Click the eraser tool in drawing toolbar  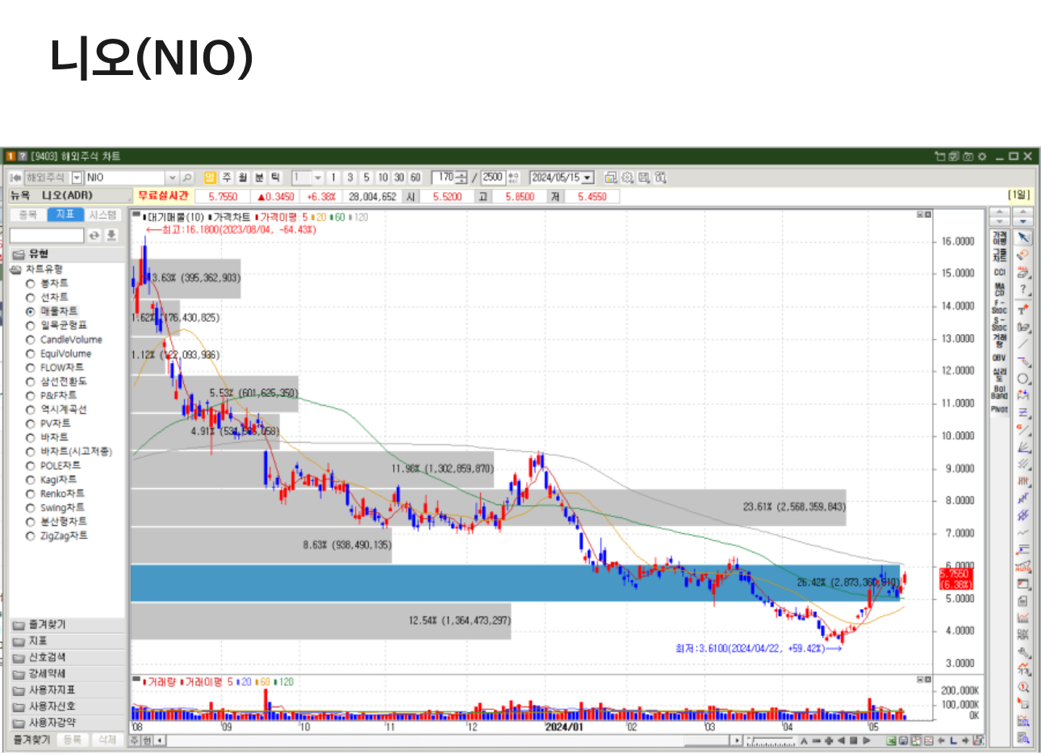point(1023,255)
